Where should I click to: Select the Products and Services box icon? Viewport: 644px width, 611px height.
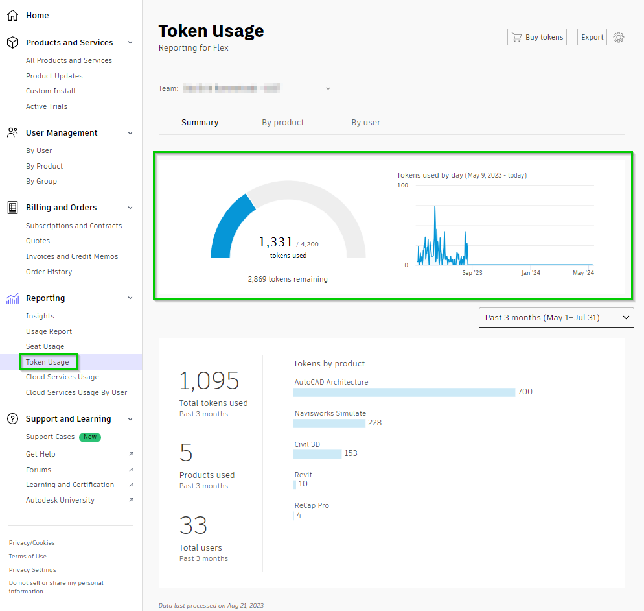(12, 42)
